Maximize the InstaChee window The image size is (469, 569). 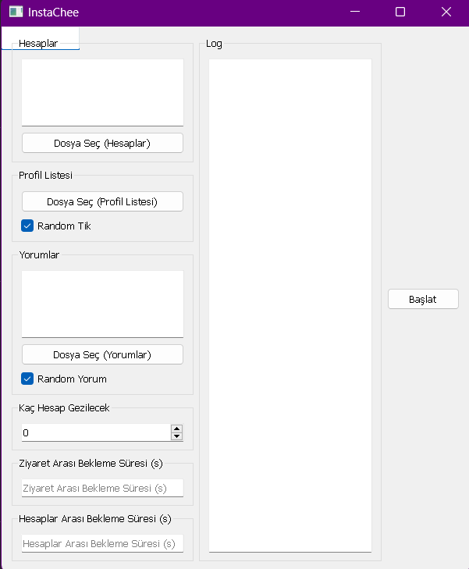pos(400,12)
